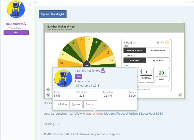194x140 pixels.
Task: Click the MAX field showing 20
Action: (161, 73)
